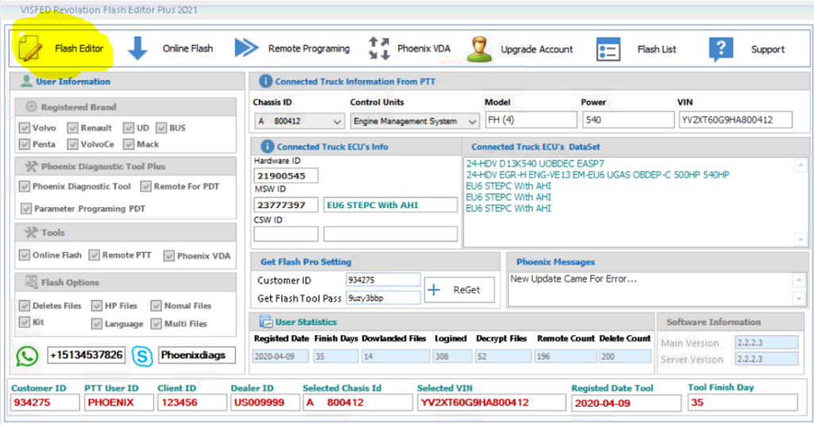814x425 pixels.
Task: Click the info icon beside Connected Truck ECU's Info
Action: coord(267,146)
